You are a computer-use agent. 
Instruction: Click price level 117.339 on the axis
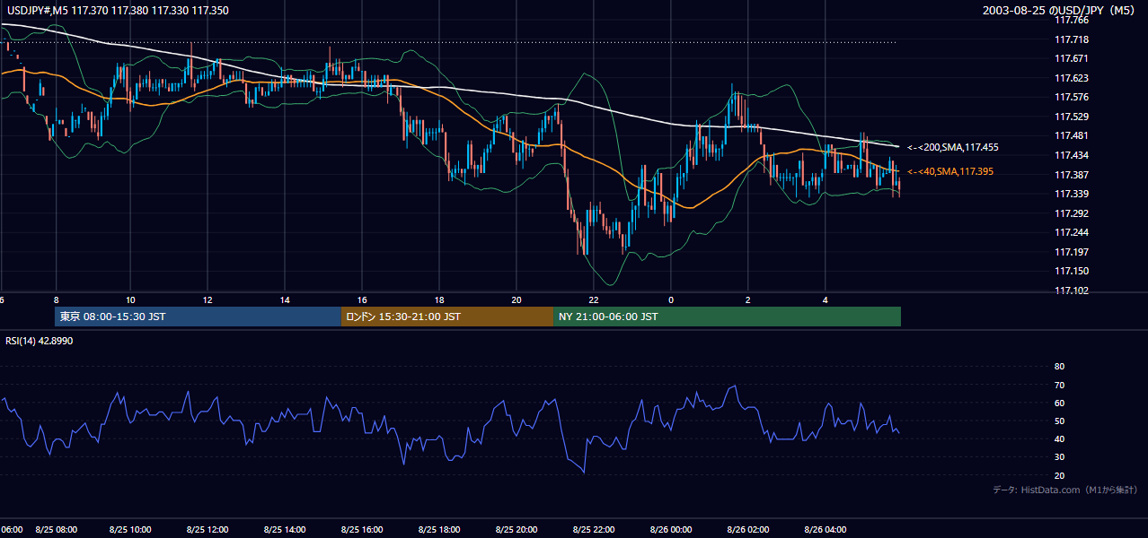[x=1071, y=194]
